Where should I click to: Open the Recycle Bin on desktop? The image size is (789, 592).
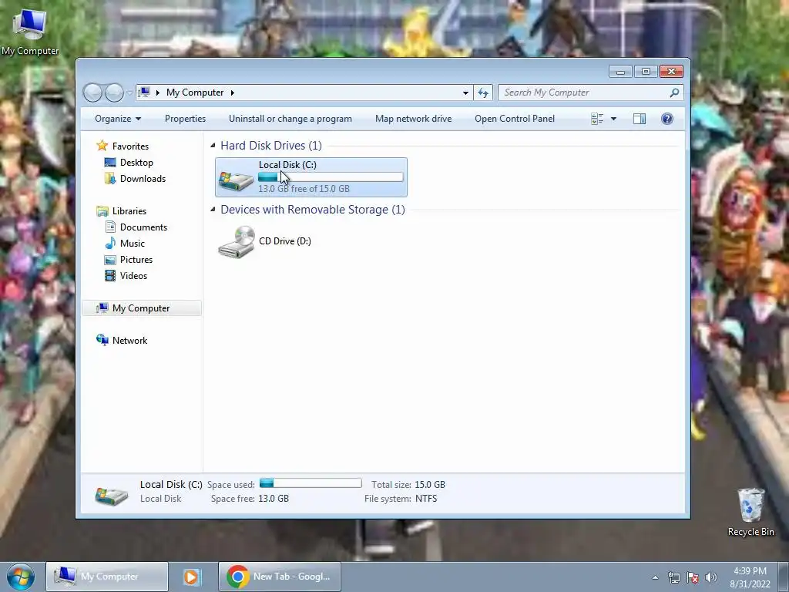750,513
